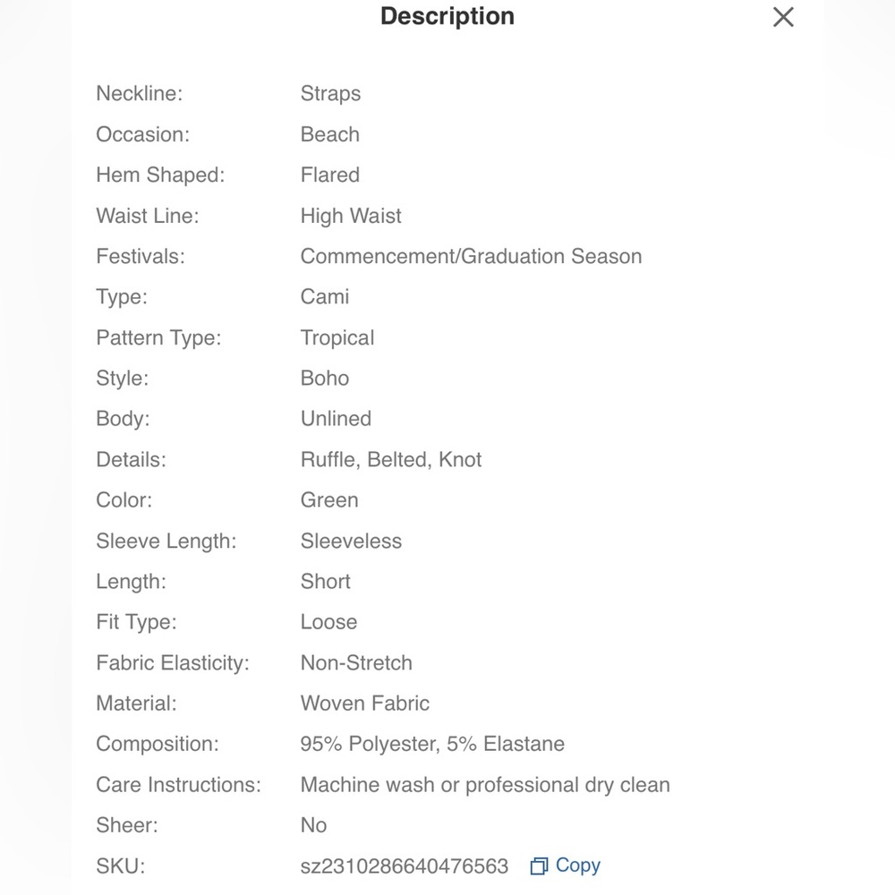
Task: Click the Fabric Elasticity value Non-Stretch
Action: (356, 662)
